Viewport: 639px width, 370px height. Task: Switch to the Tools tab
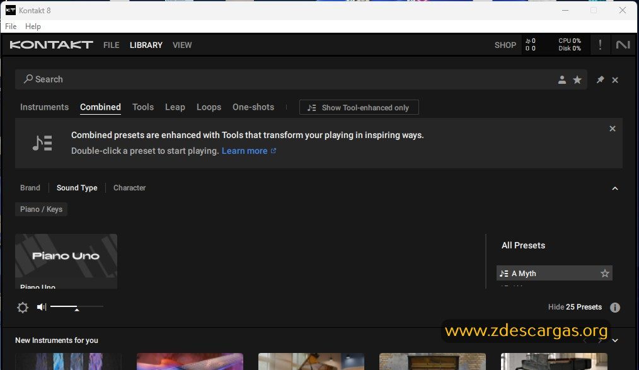click(x=143, y=107)
